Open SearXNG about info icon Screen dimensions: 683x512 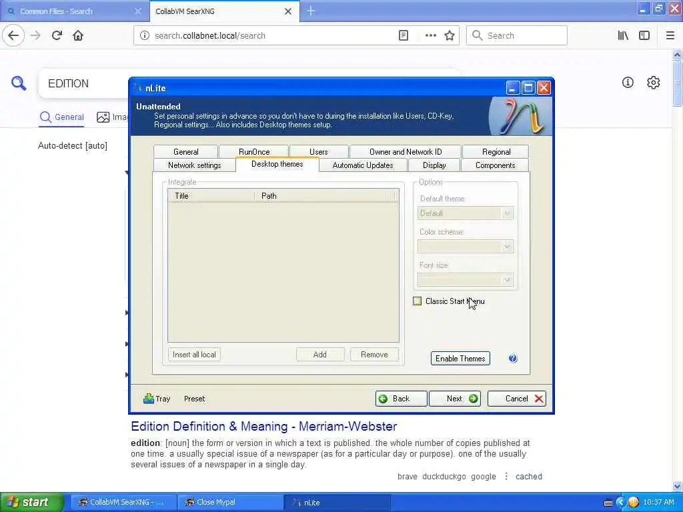(x=628, y=82)
